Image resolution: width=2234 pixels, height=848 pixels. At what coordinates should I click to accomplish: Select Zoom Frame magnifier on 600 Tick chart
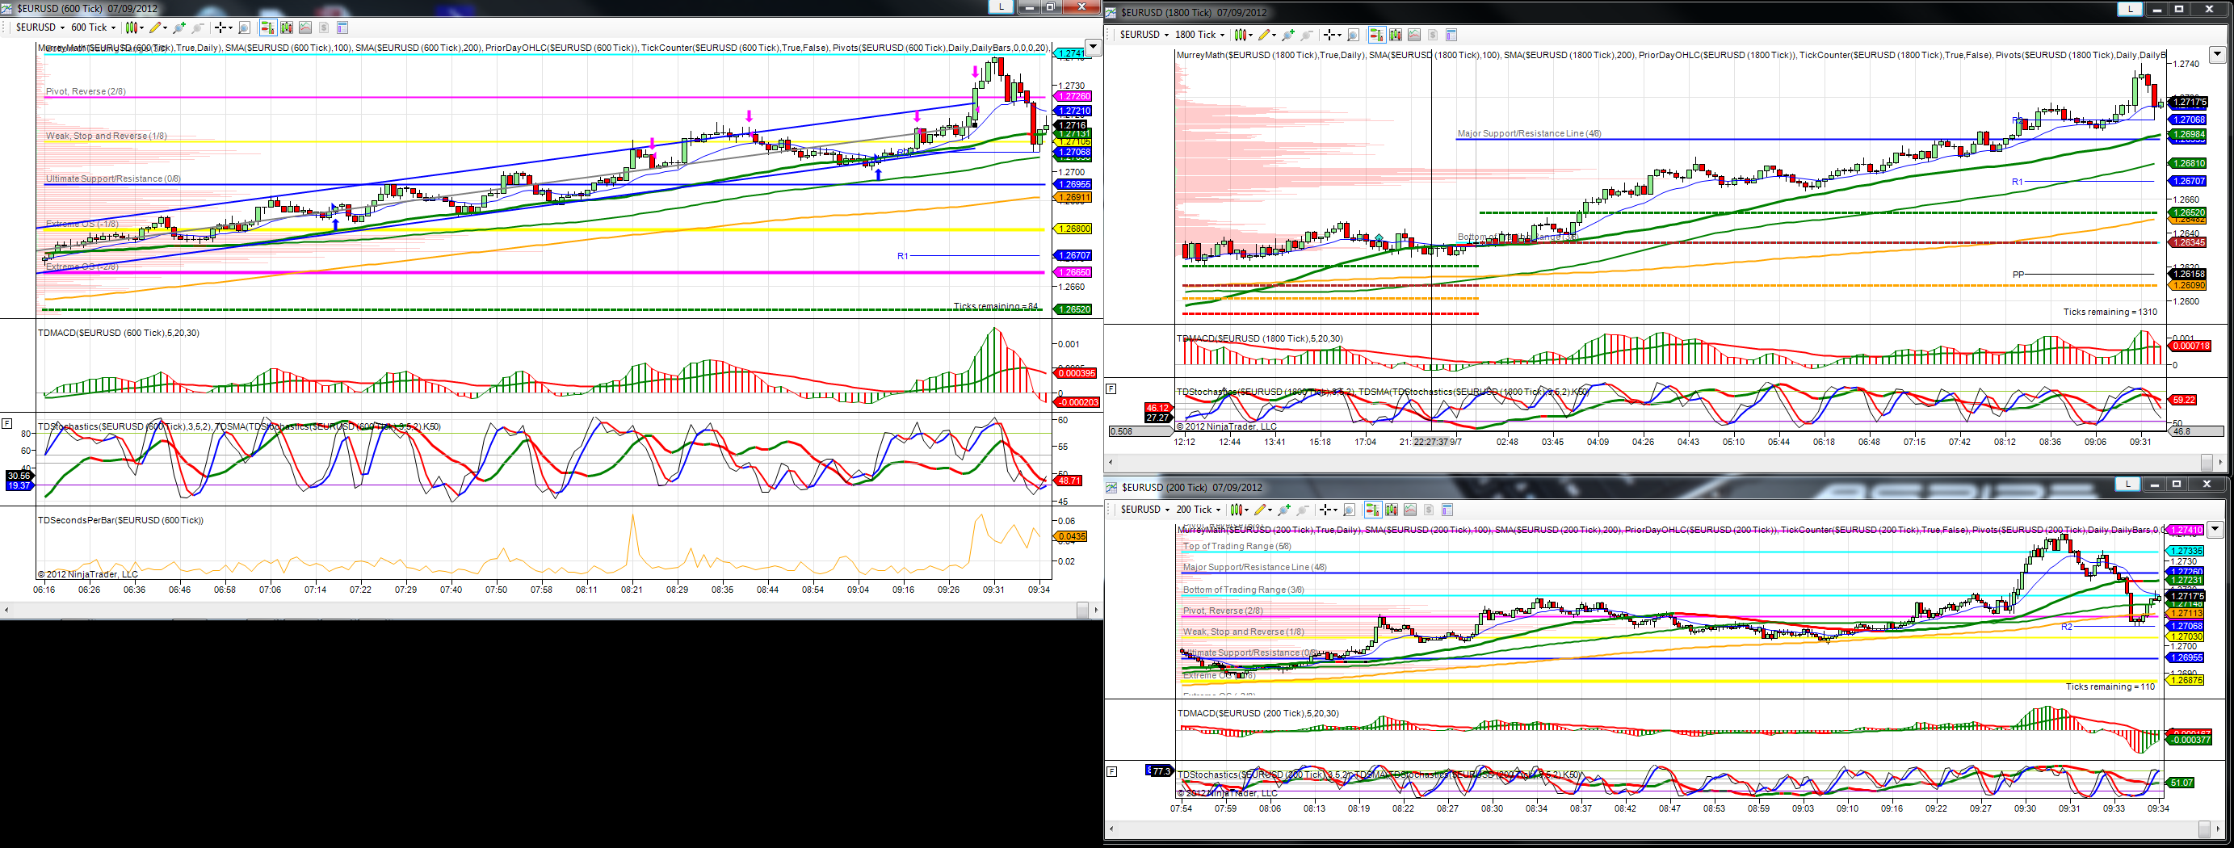click(x=245, y=27)
